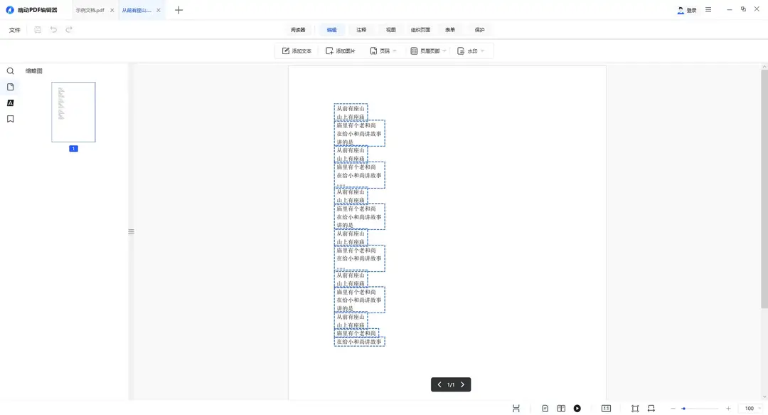Screen dimensions: 768x415
Task: Select two-page view icon
Action: pyautogui.click(x=561, y=408)
